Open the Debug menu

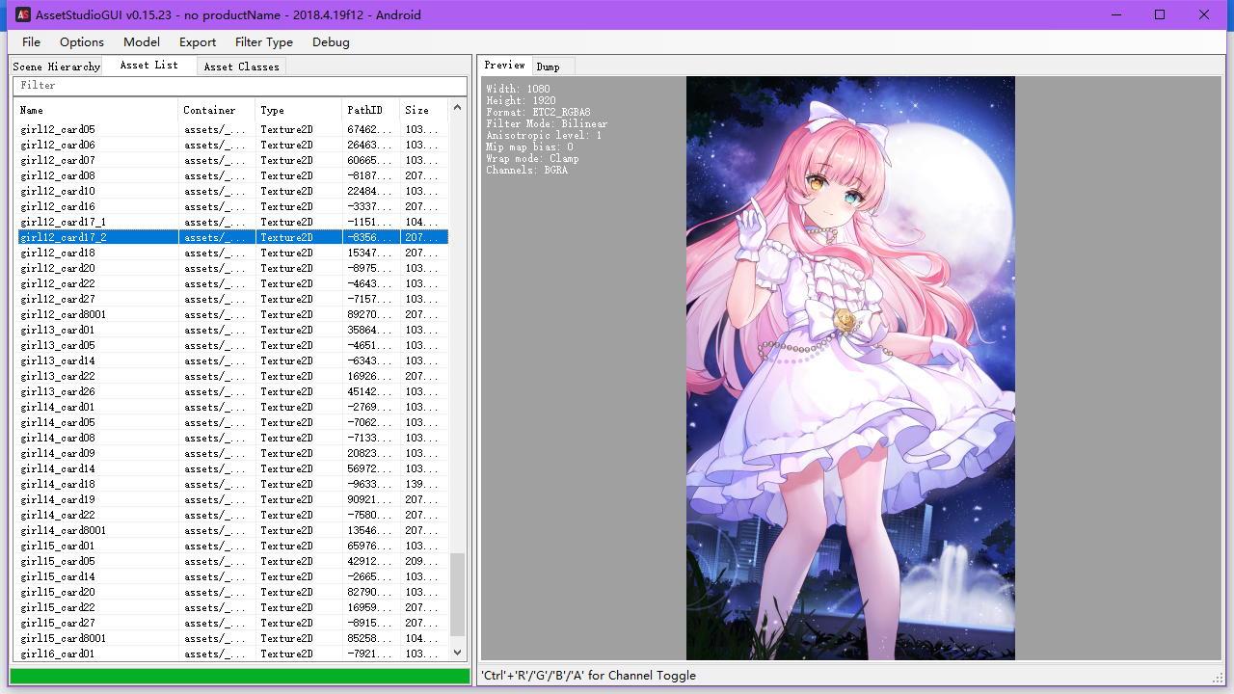[x=331, y=42]
